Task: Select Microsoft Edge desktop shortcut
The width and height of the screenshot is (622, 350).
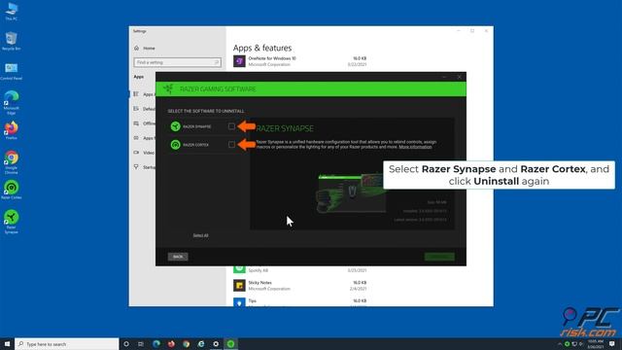Action: (x=11, y=102)
